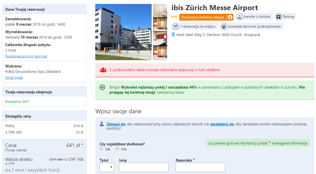Click 'Podróżujesz w innym terminie?' link
The width and height of the screenshot is (316, 174).
click(26, 56)
